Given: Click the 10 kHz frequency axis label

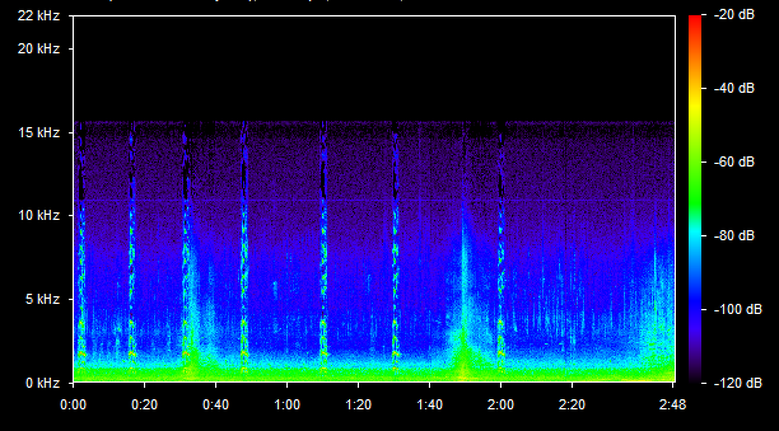Looking at the screenshot, I should coord(39,216).
